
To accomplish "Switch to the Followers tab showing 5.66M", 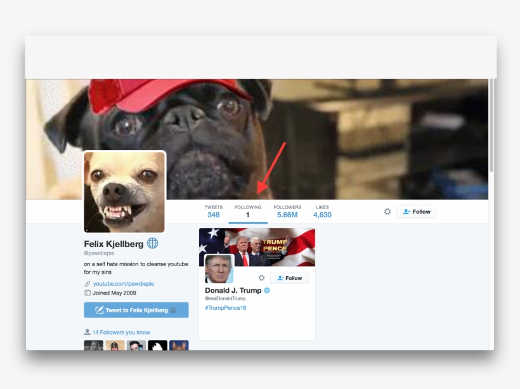I will 287,212.
